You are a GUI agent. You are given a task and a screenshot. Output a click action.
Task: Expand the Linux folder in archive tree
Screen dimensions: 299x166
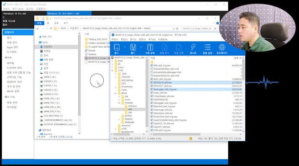point(112,67)
